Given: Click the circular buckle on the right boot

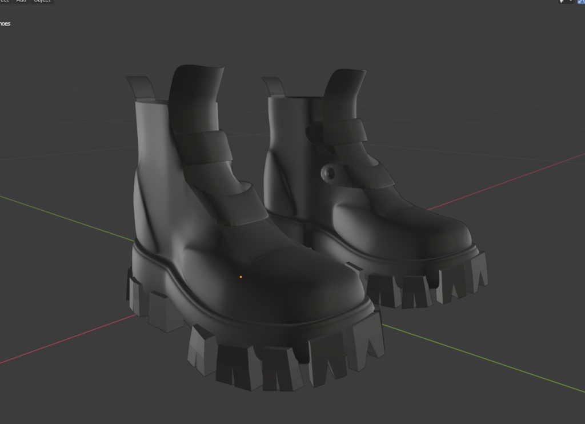Looking at the screenshot, I should click(328, 171).
